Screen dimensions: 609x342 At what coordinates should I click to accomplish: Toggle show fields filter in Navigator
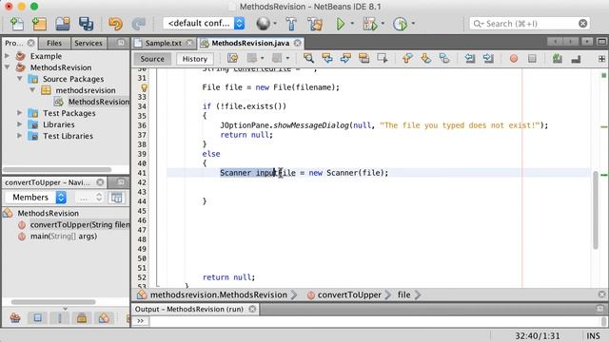(x=38, y=318)
